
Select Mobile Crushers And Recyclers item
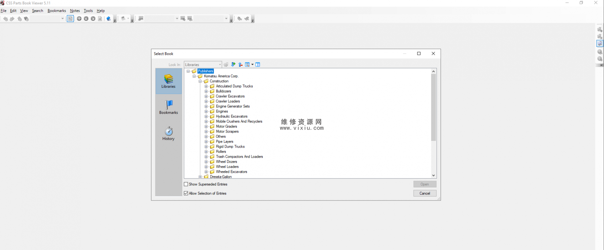(x=239, y=121)
